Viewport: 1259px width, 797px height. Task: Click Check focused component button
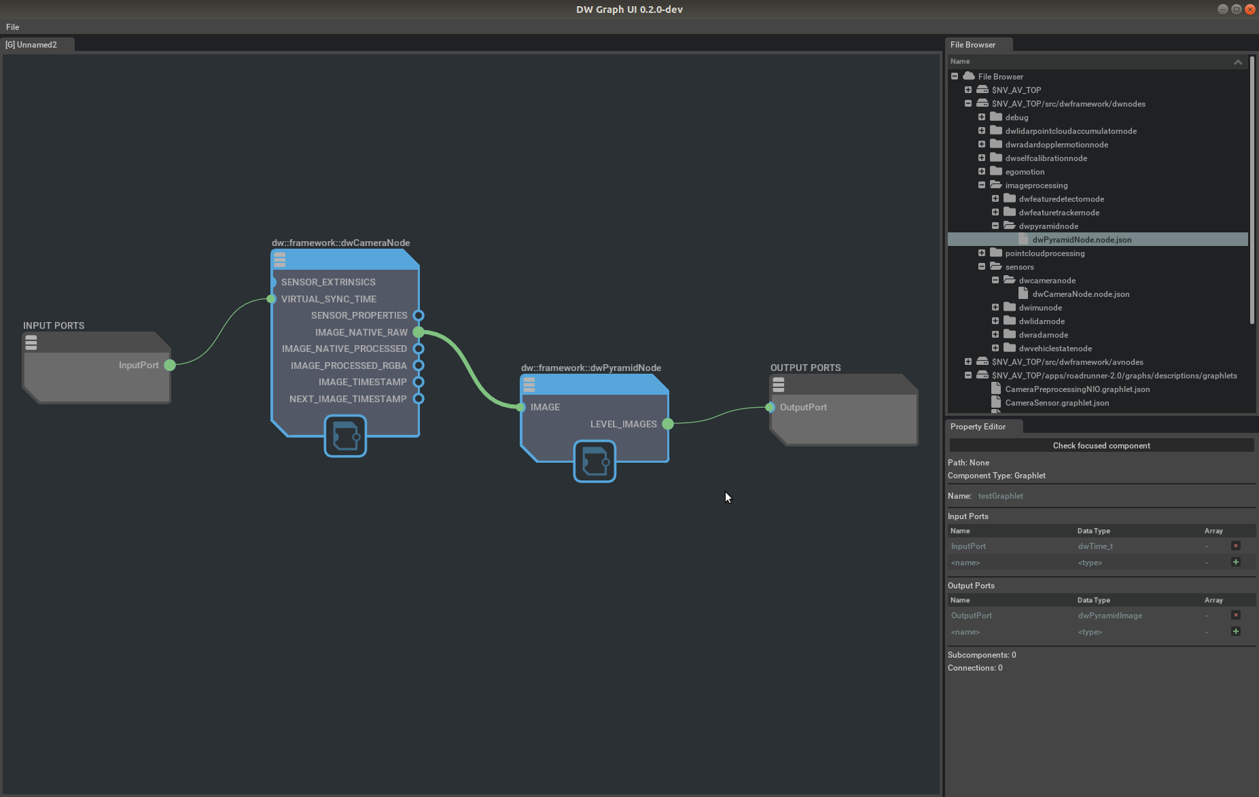[1101, 446]
